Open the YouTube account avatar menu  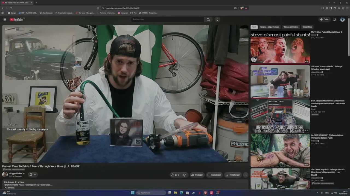[342, 19]
